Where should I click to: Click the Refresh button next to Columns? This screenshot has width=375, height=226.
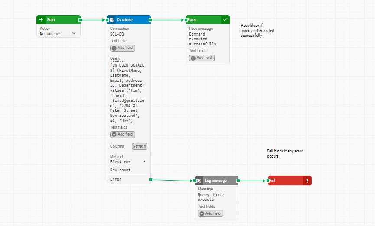coord(140,146)
